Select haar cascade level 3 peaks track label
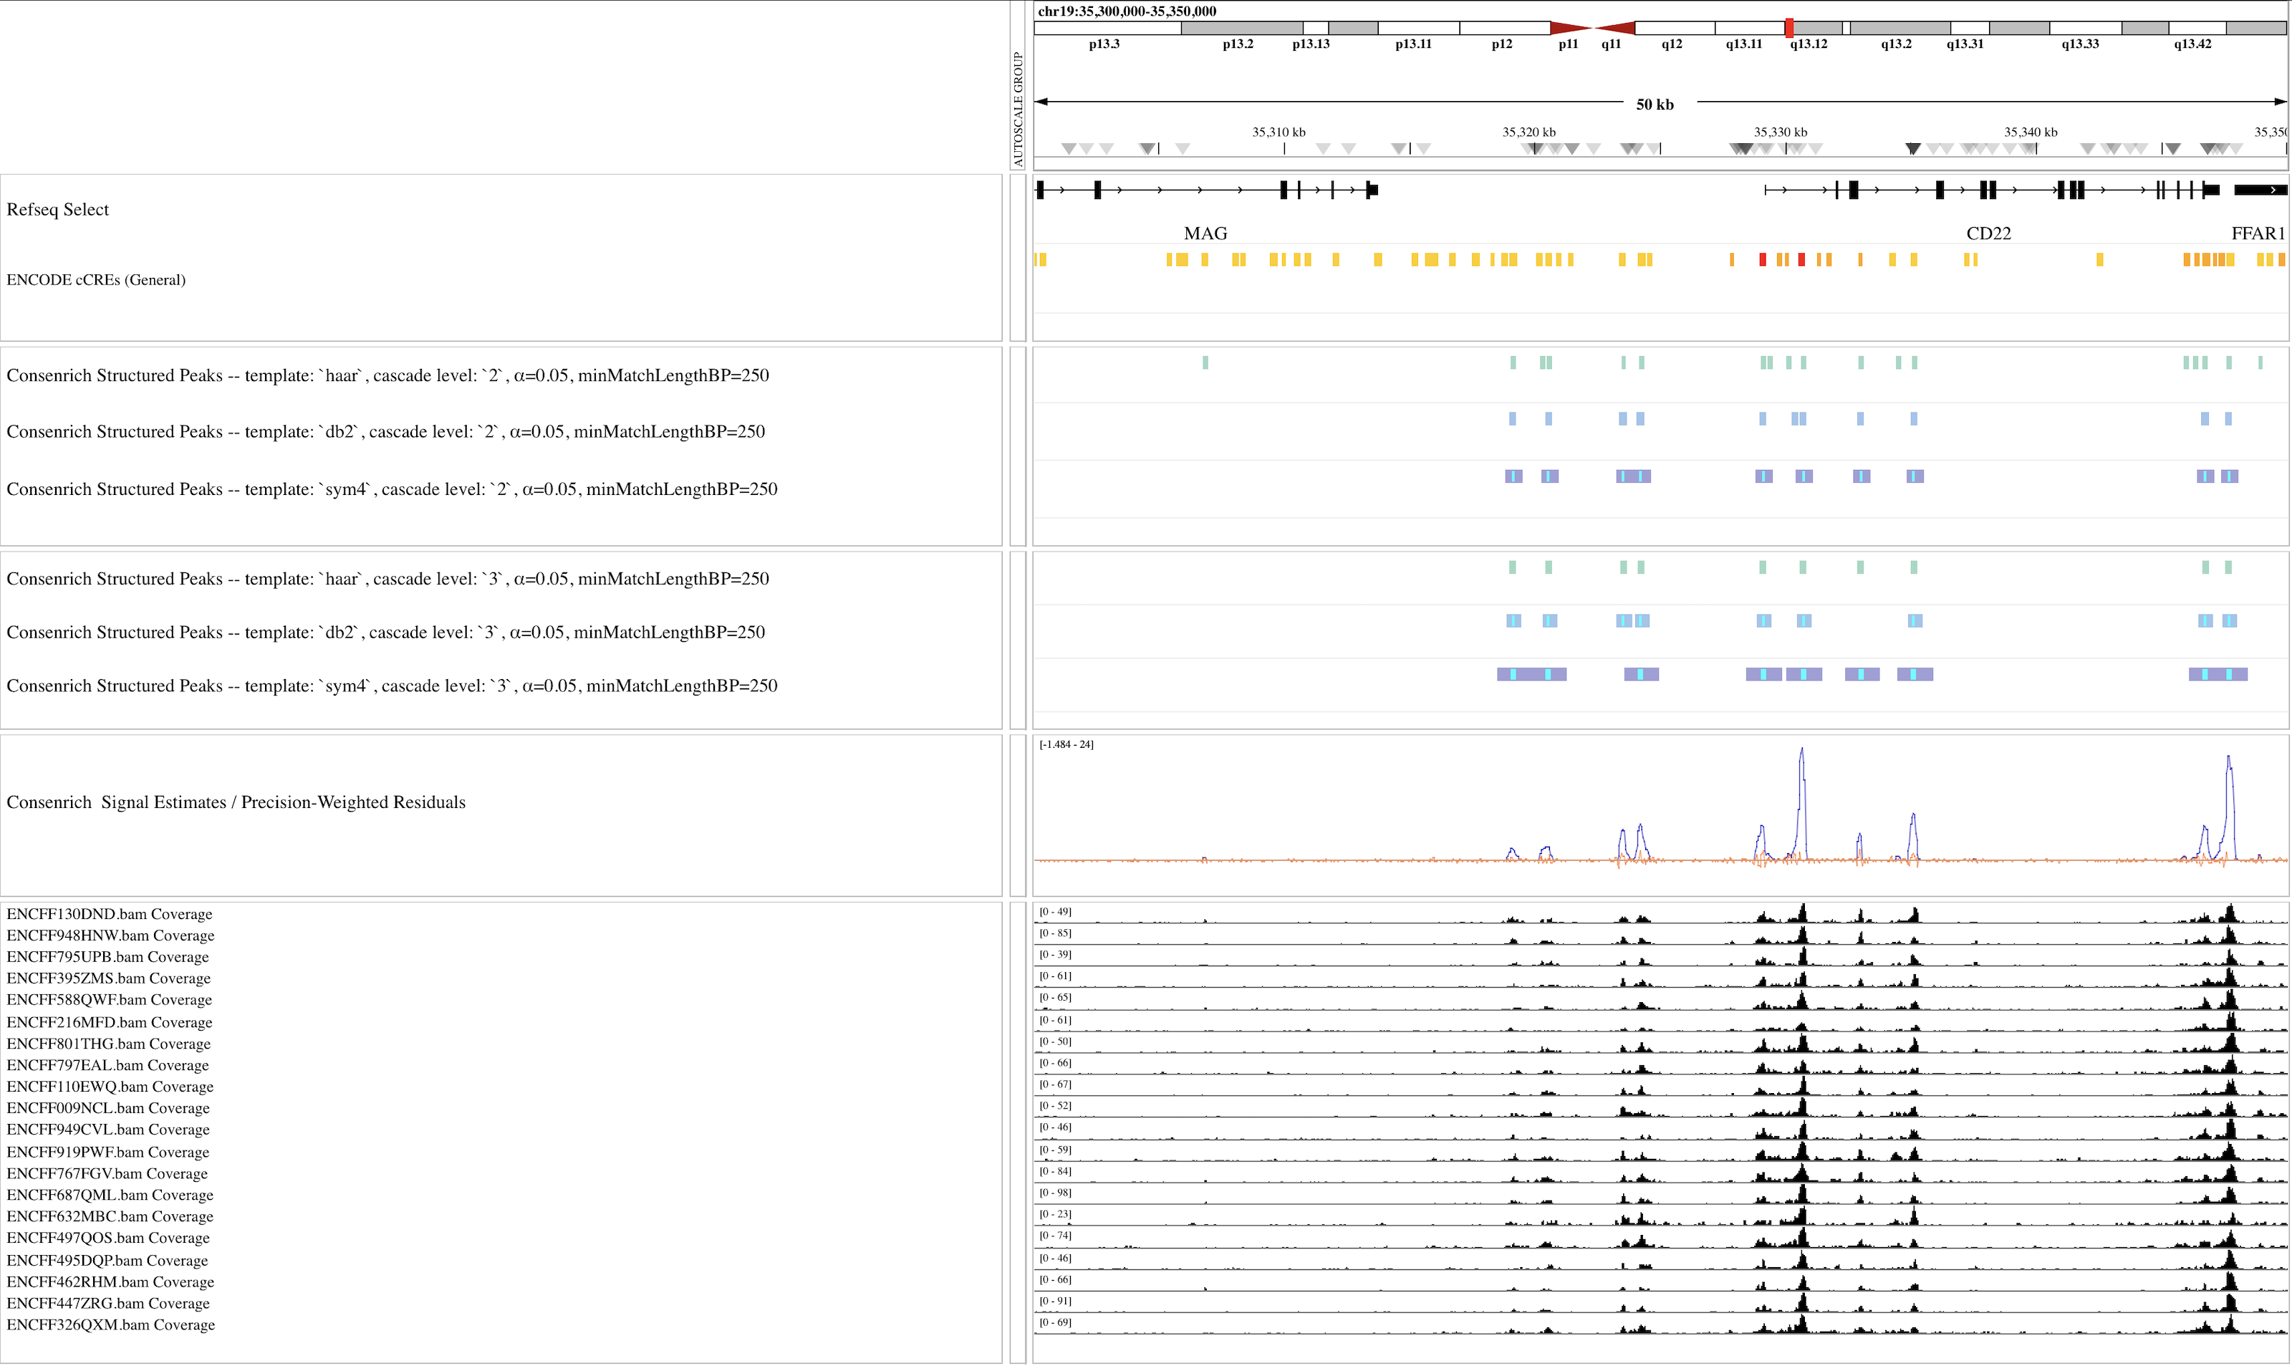The width and height of the screenshot is (2292, 1366). (x=387, y=579)
